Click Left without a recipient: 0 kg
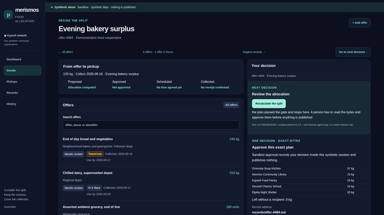Screen dimensions: 384x215 click(x=272, y=200)
